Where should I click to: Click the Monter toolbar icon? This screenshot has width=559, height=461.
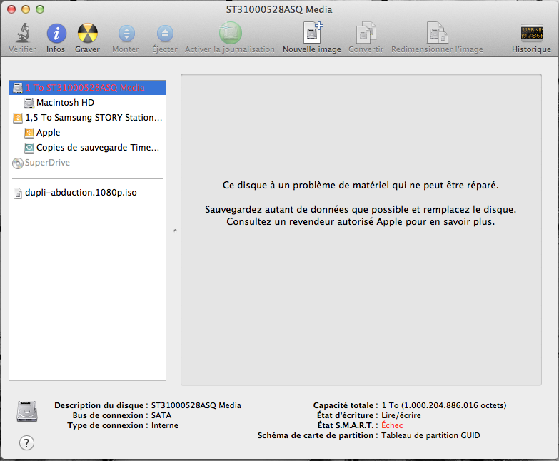point(126,34)
